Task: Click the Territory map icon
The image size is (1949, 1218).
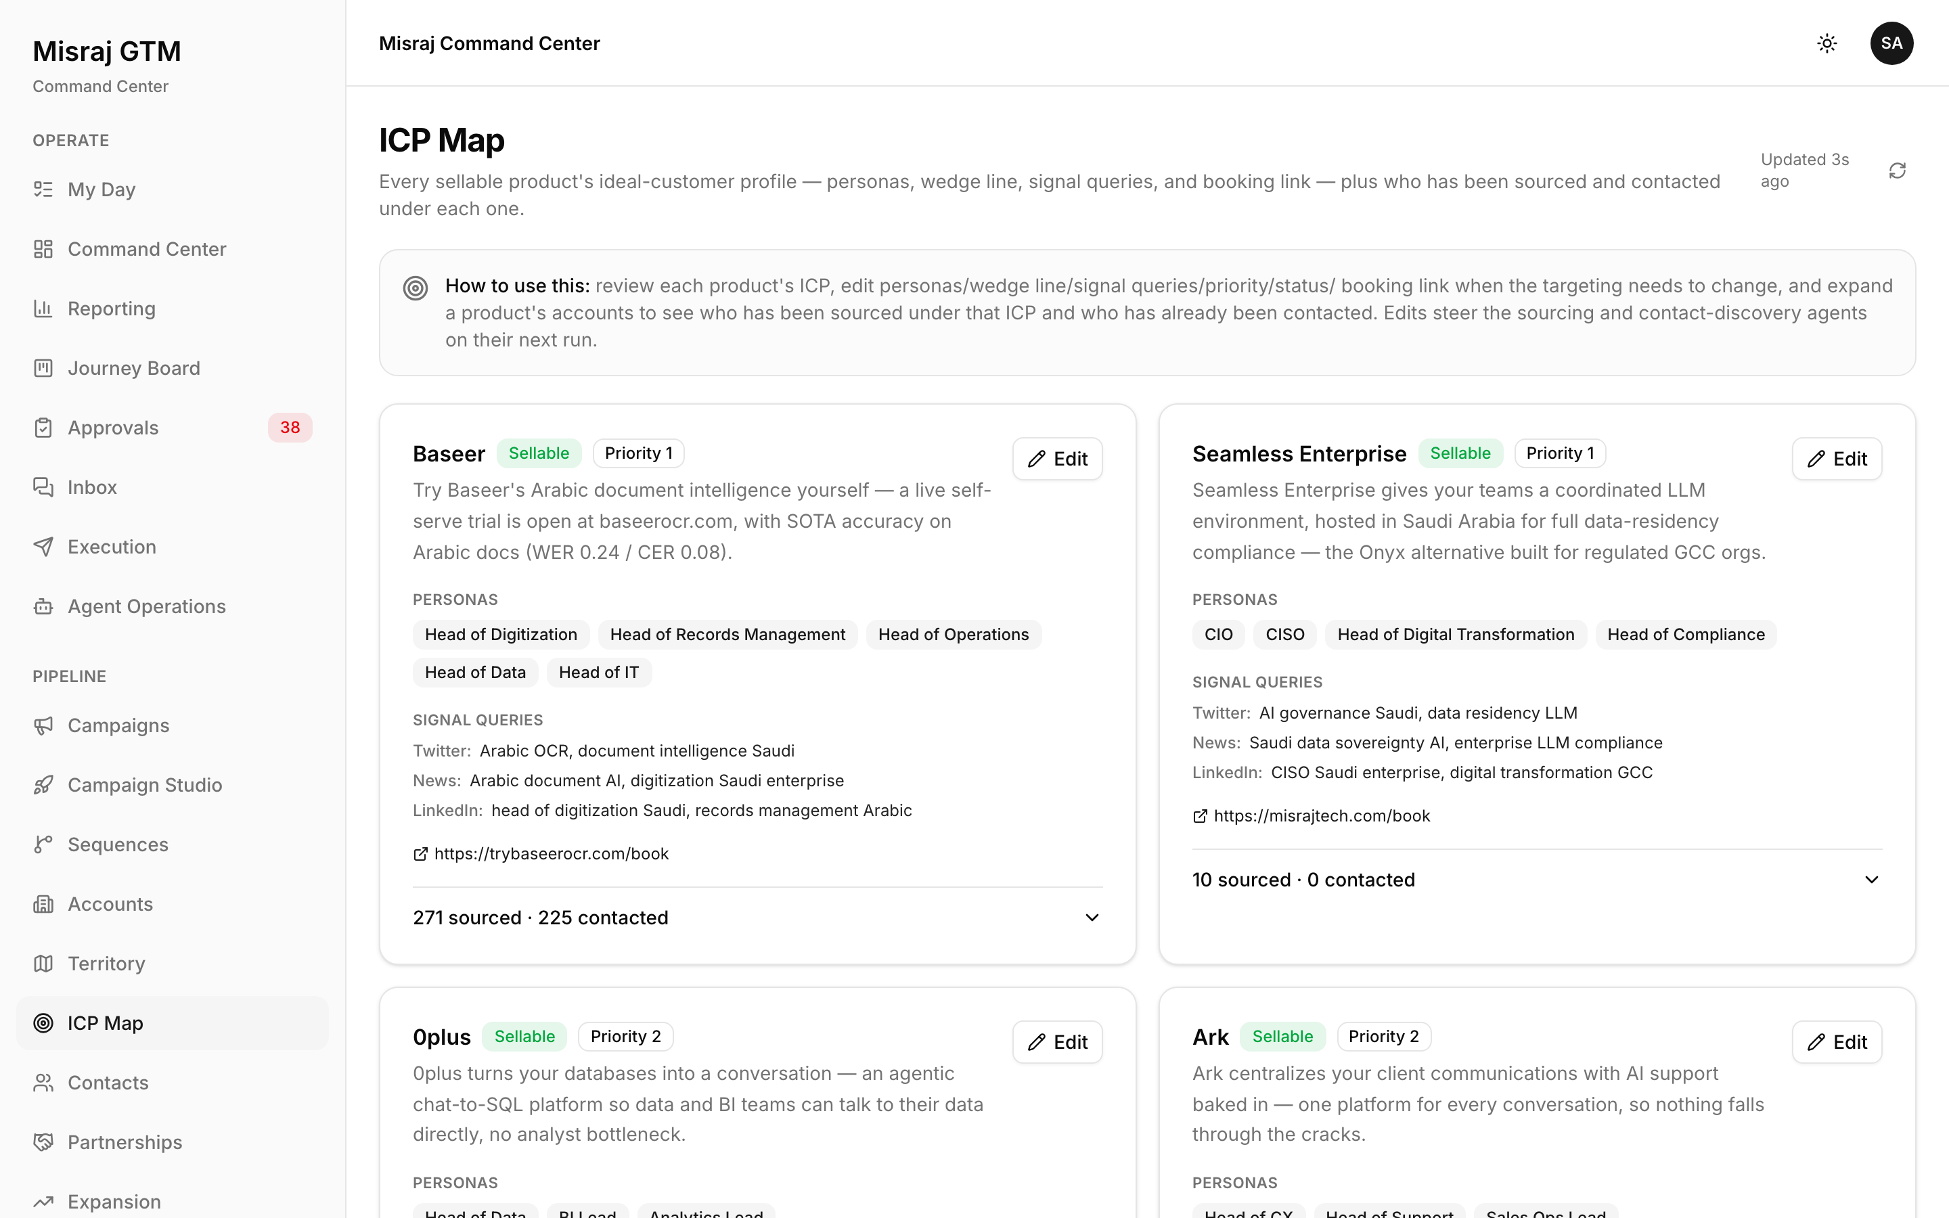Action: (x=43, y=964)
